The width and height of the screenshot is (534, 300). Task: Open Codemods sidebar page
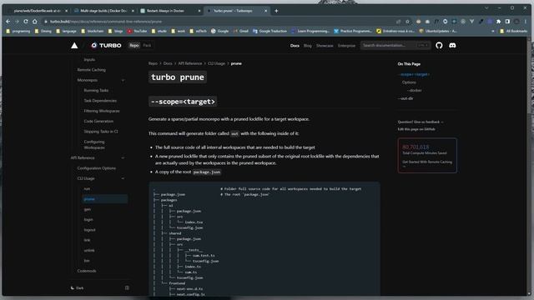tap(87, 271)
